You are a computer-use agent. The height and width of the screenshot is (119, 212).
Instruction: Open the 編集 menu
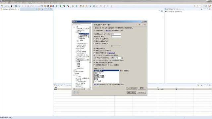[x=10, y=3]
